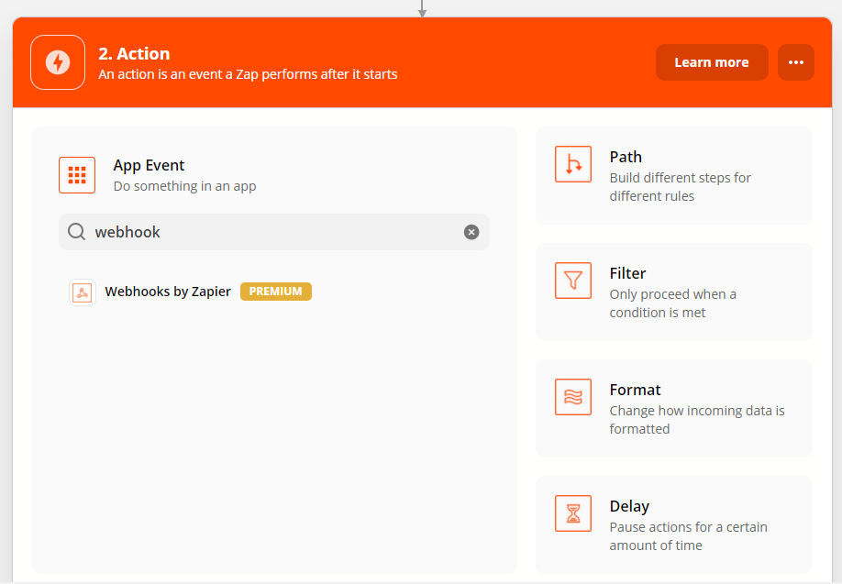This screenshot has width=842, height=584.
Task: Click the App Event heading
Action: click(149, 165)
